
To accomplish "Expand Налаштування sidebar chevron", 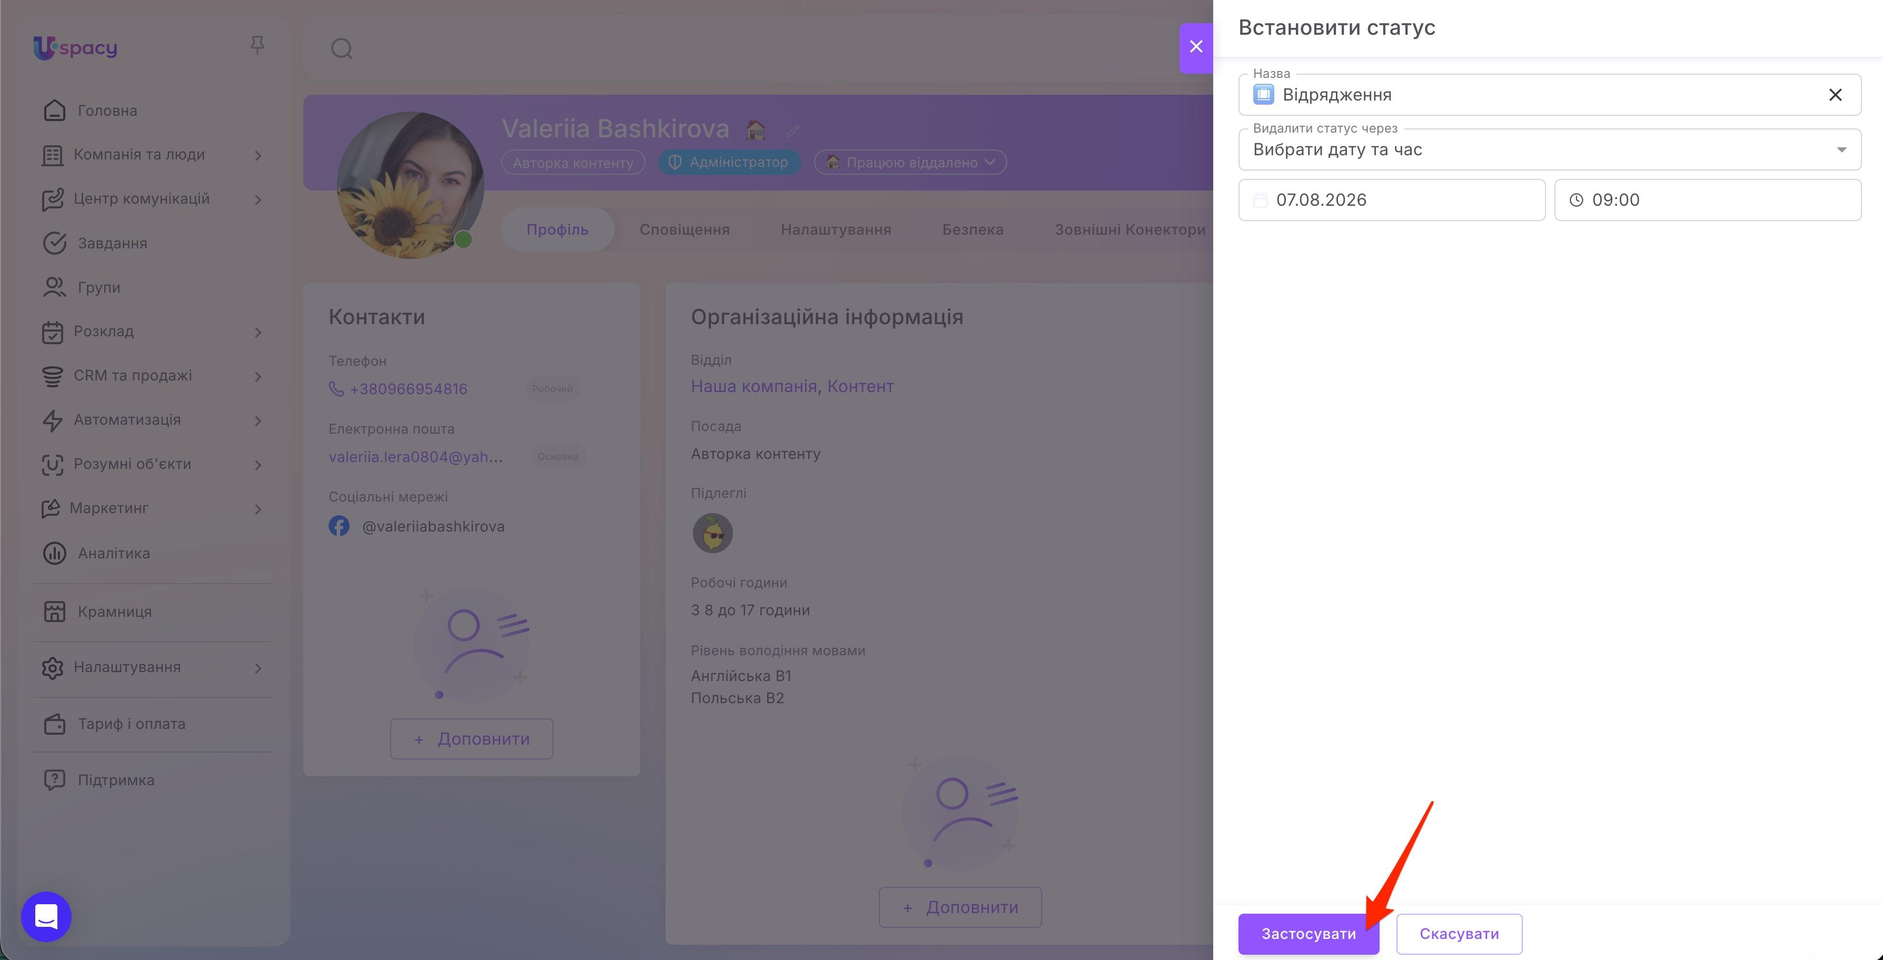I will [257, 668].
